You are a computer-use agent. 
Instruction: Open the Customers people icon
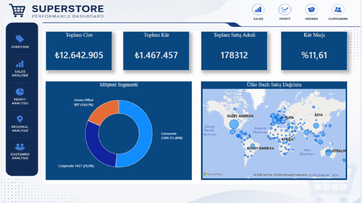click(x=338, y=10)
